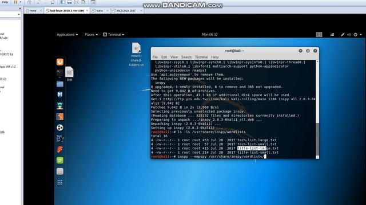Open the power dropdown next to pause button

tap(21, 2)
